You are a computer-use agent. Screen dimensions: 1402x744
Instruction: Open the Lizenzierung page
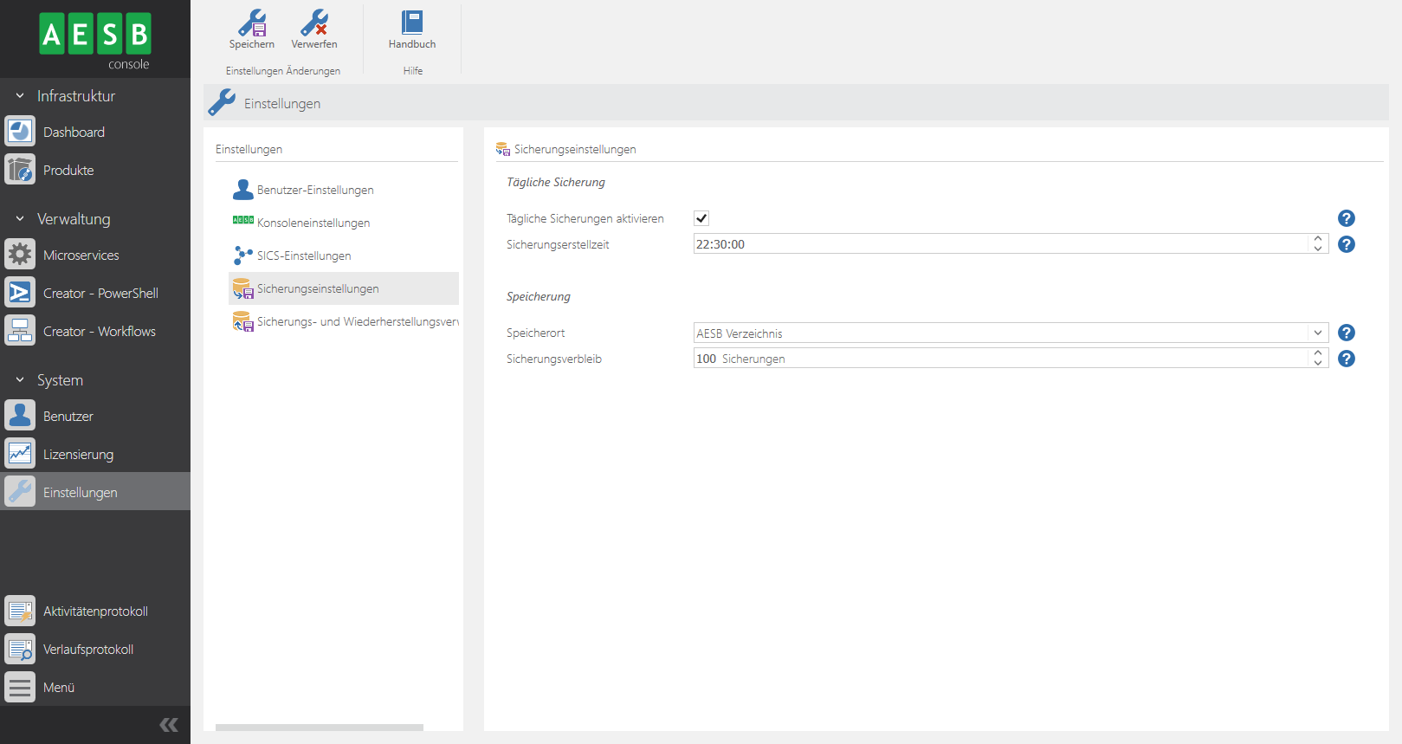tap(78, 455)
